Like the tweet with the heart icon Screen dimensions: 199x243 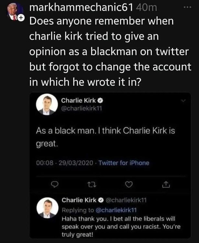pos(129,184)
